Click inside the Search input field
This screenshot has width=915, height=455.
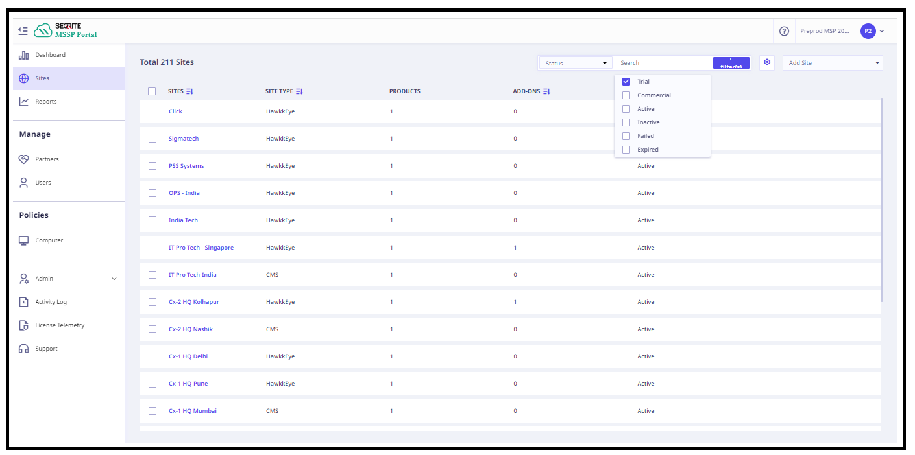click(x=663, y=63)
